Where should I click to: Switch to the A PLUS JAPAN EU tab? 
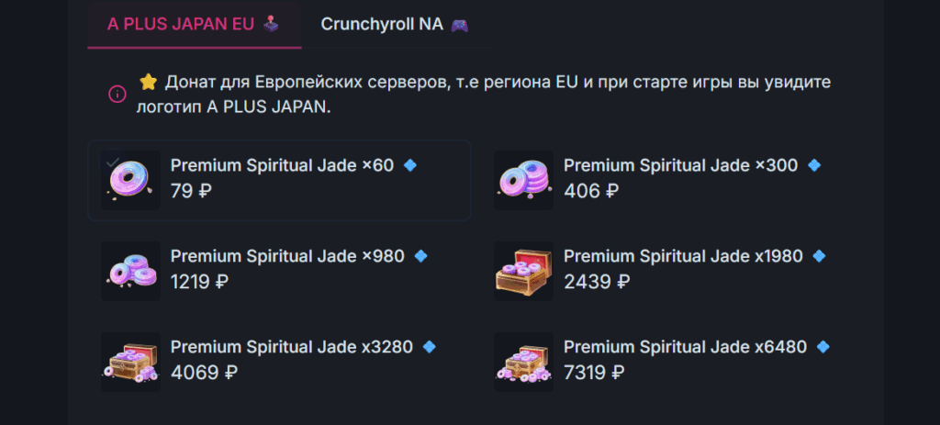pos(194,24)
